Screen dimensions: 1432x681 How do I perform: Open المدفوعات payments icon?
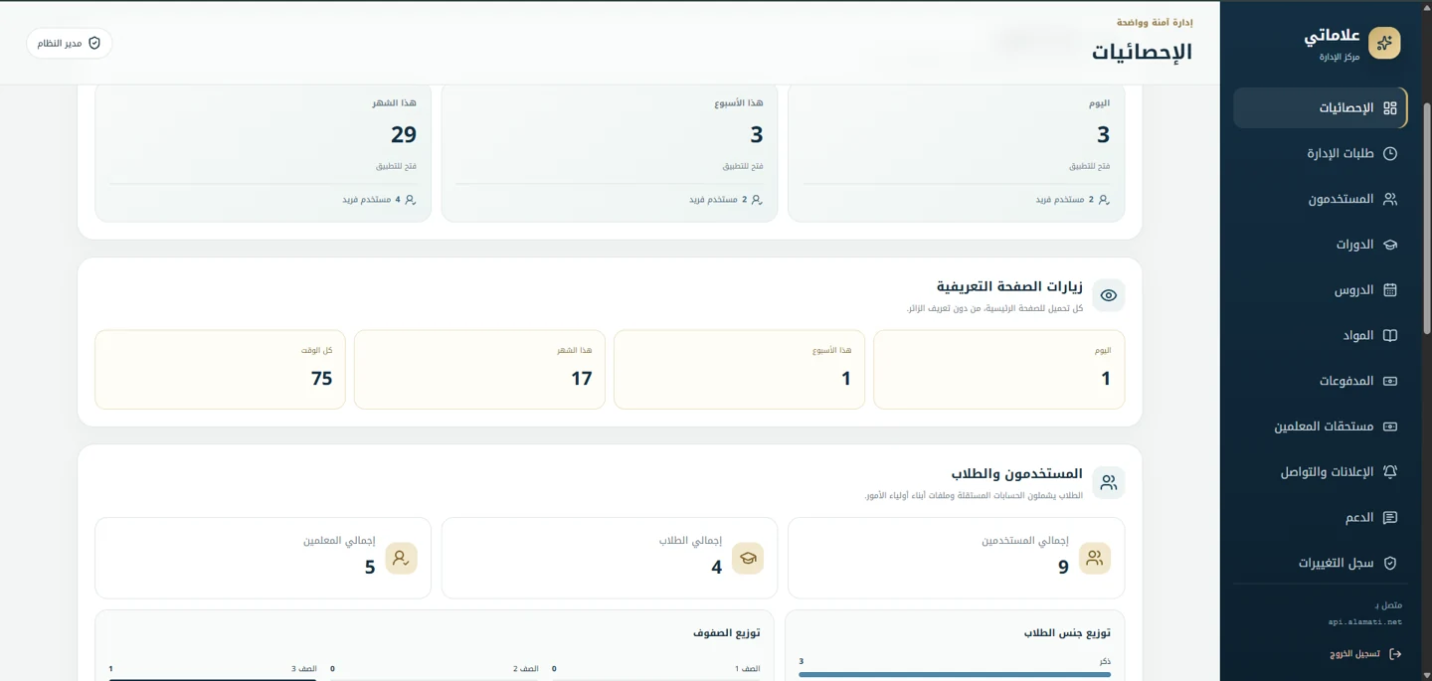(x=1390, y=381)
